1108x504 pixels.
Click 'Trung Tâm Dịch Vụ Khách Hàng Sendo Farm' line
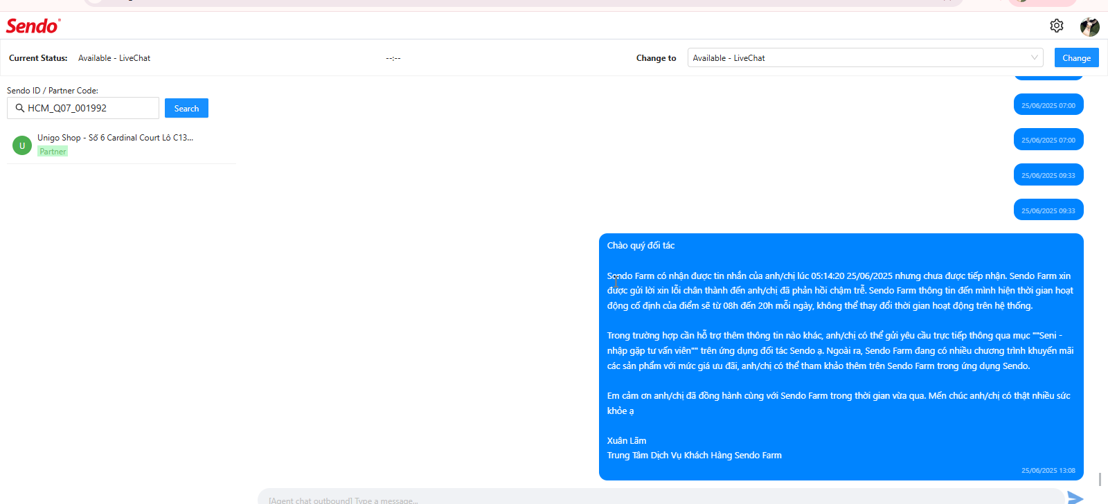[x=695, y=456]
